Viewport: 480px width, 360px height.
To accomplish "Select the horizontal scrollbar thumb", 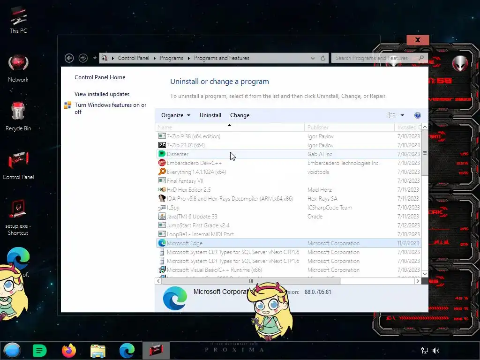I will pyautogui.click(x=251, y=281).
